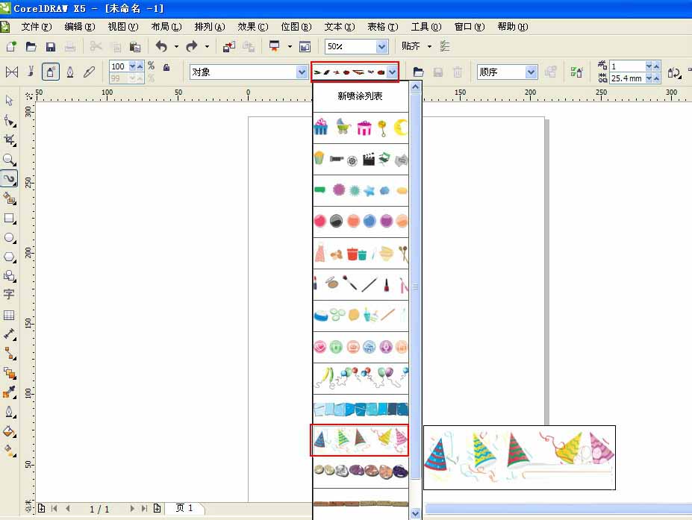The image size is (692, 520).
Task: Pick the pebbles stones spray pattern
Action: 361,472
